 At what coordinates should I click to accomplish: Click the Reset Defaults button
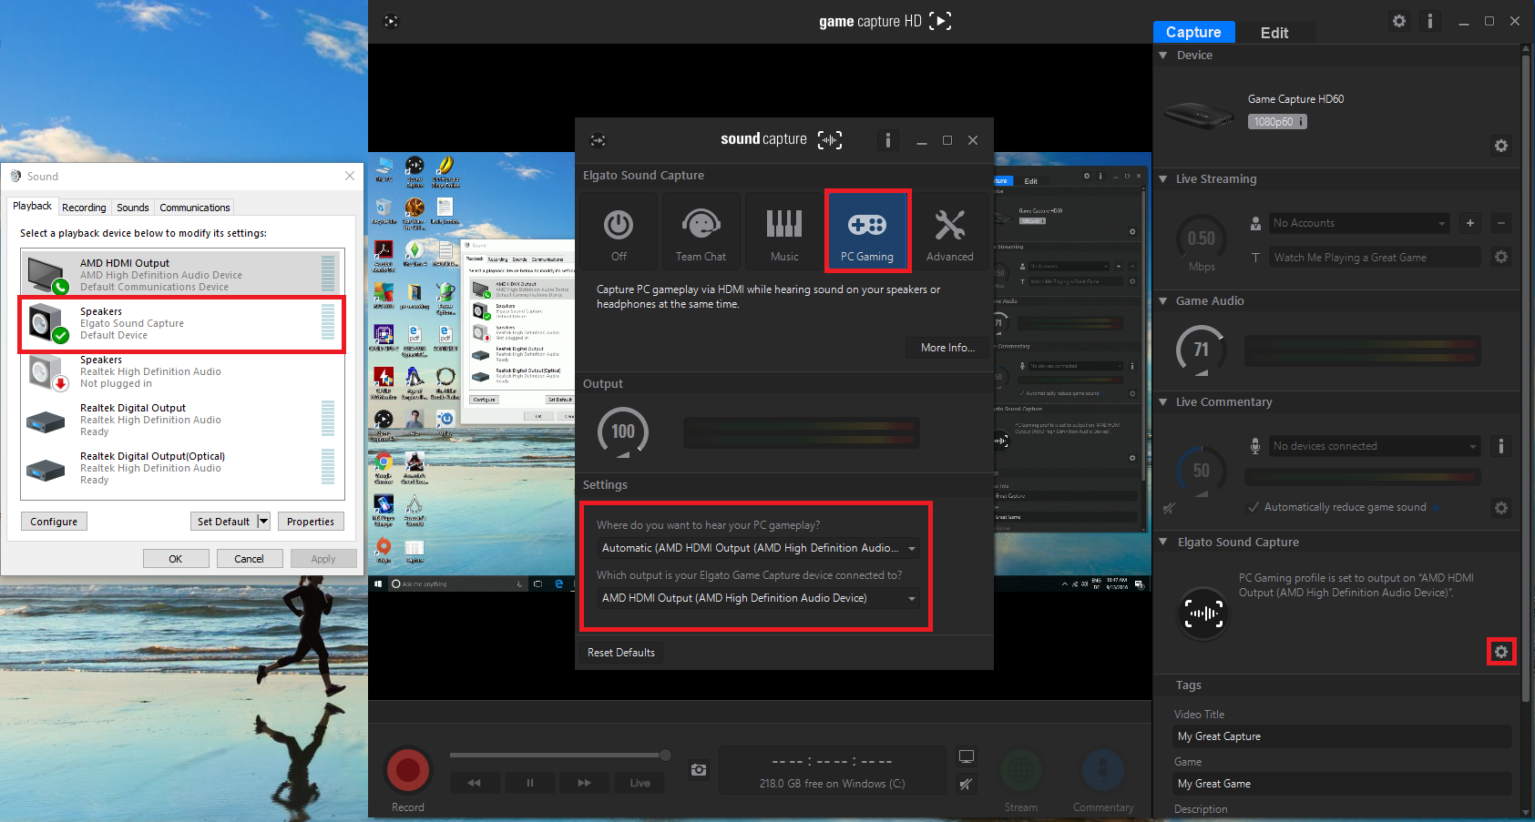pyautogui.click(x=620, y=653)
